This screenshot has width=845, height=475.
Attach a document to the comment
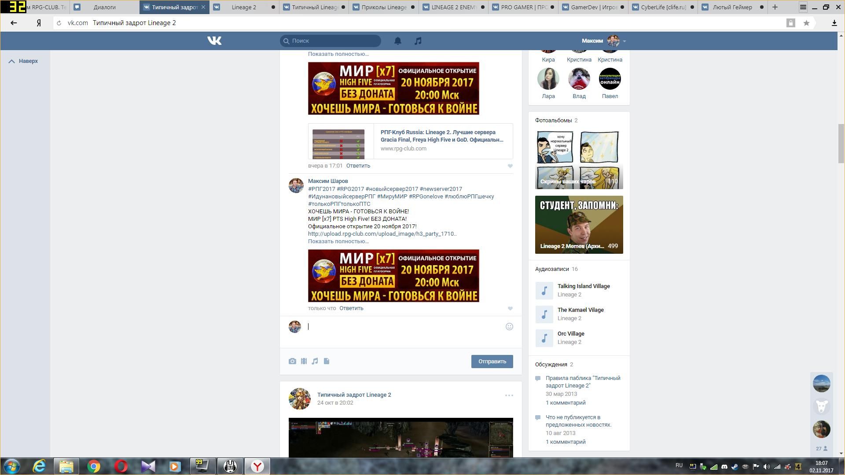click(x=327, y=361)
